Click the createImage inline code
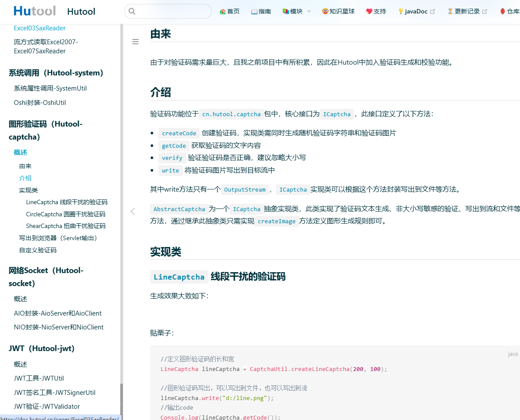This screenshot has height=420, width=520. click(x=276, y=221)
